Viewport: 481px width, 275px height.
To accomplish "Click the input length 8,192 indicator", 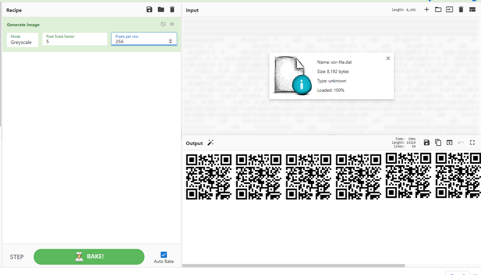I will pyautogui.click(x=404, y=10).
